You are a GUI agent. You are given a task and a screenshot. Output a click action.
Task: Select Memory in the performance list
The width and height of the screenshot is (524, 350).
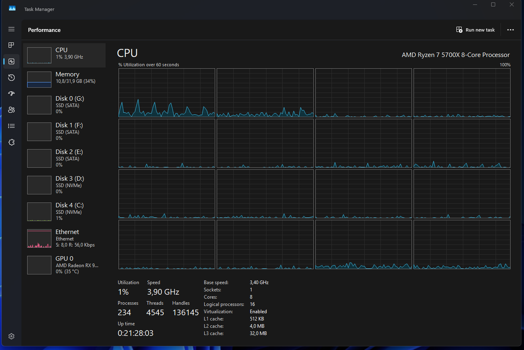64,79
